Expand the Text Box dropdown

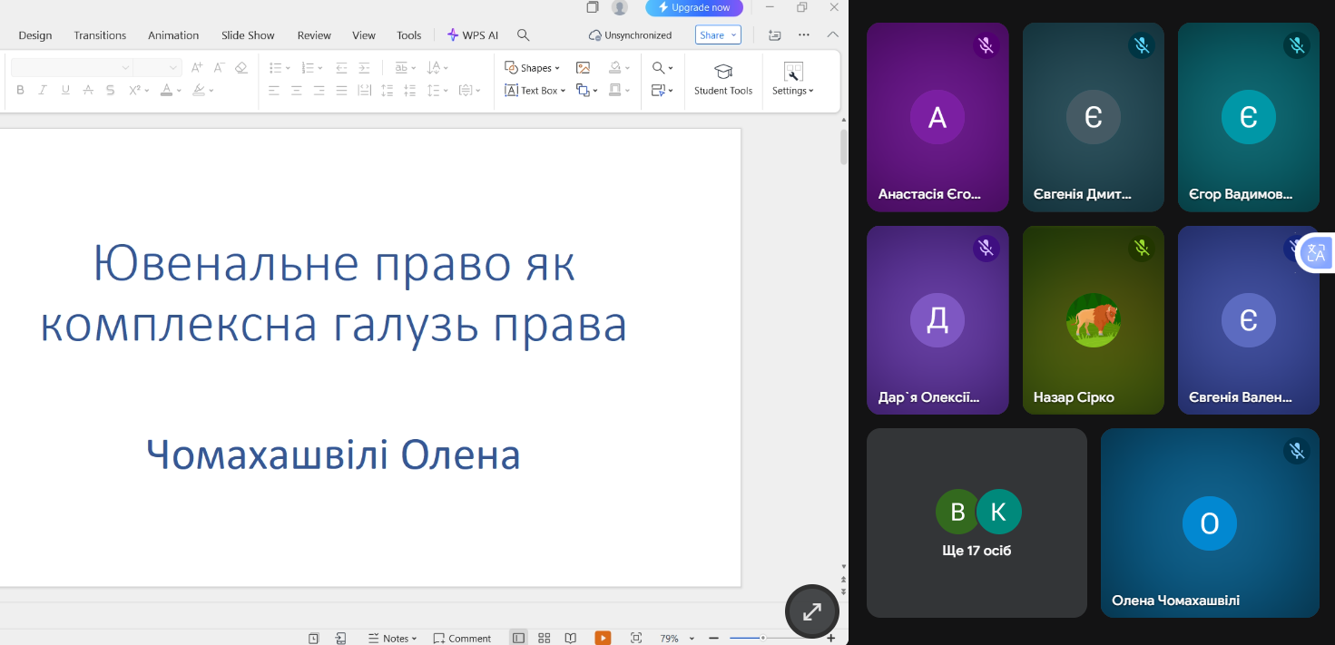coord(563,91)
